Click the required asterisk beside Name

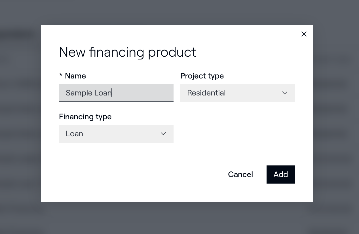[x=61, y=75]
